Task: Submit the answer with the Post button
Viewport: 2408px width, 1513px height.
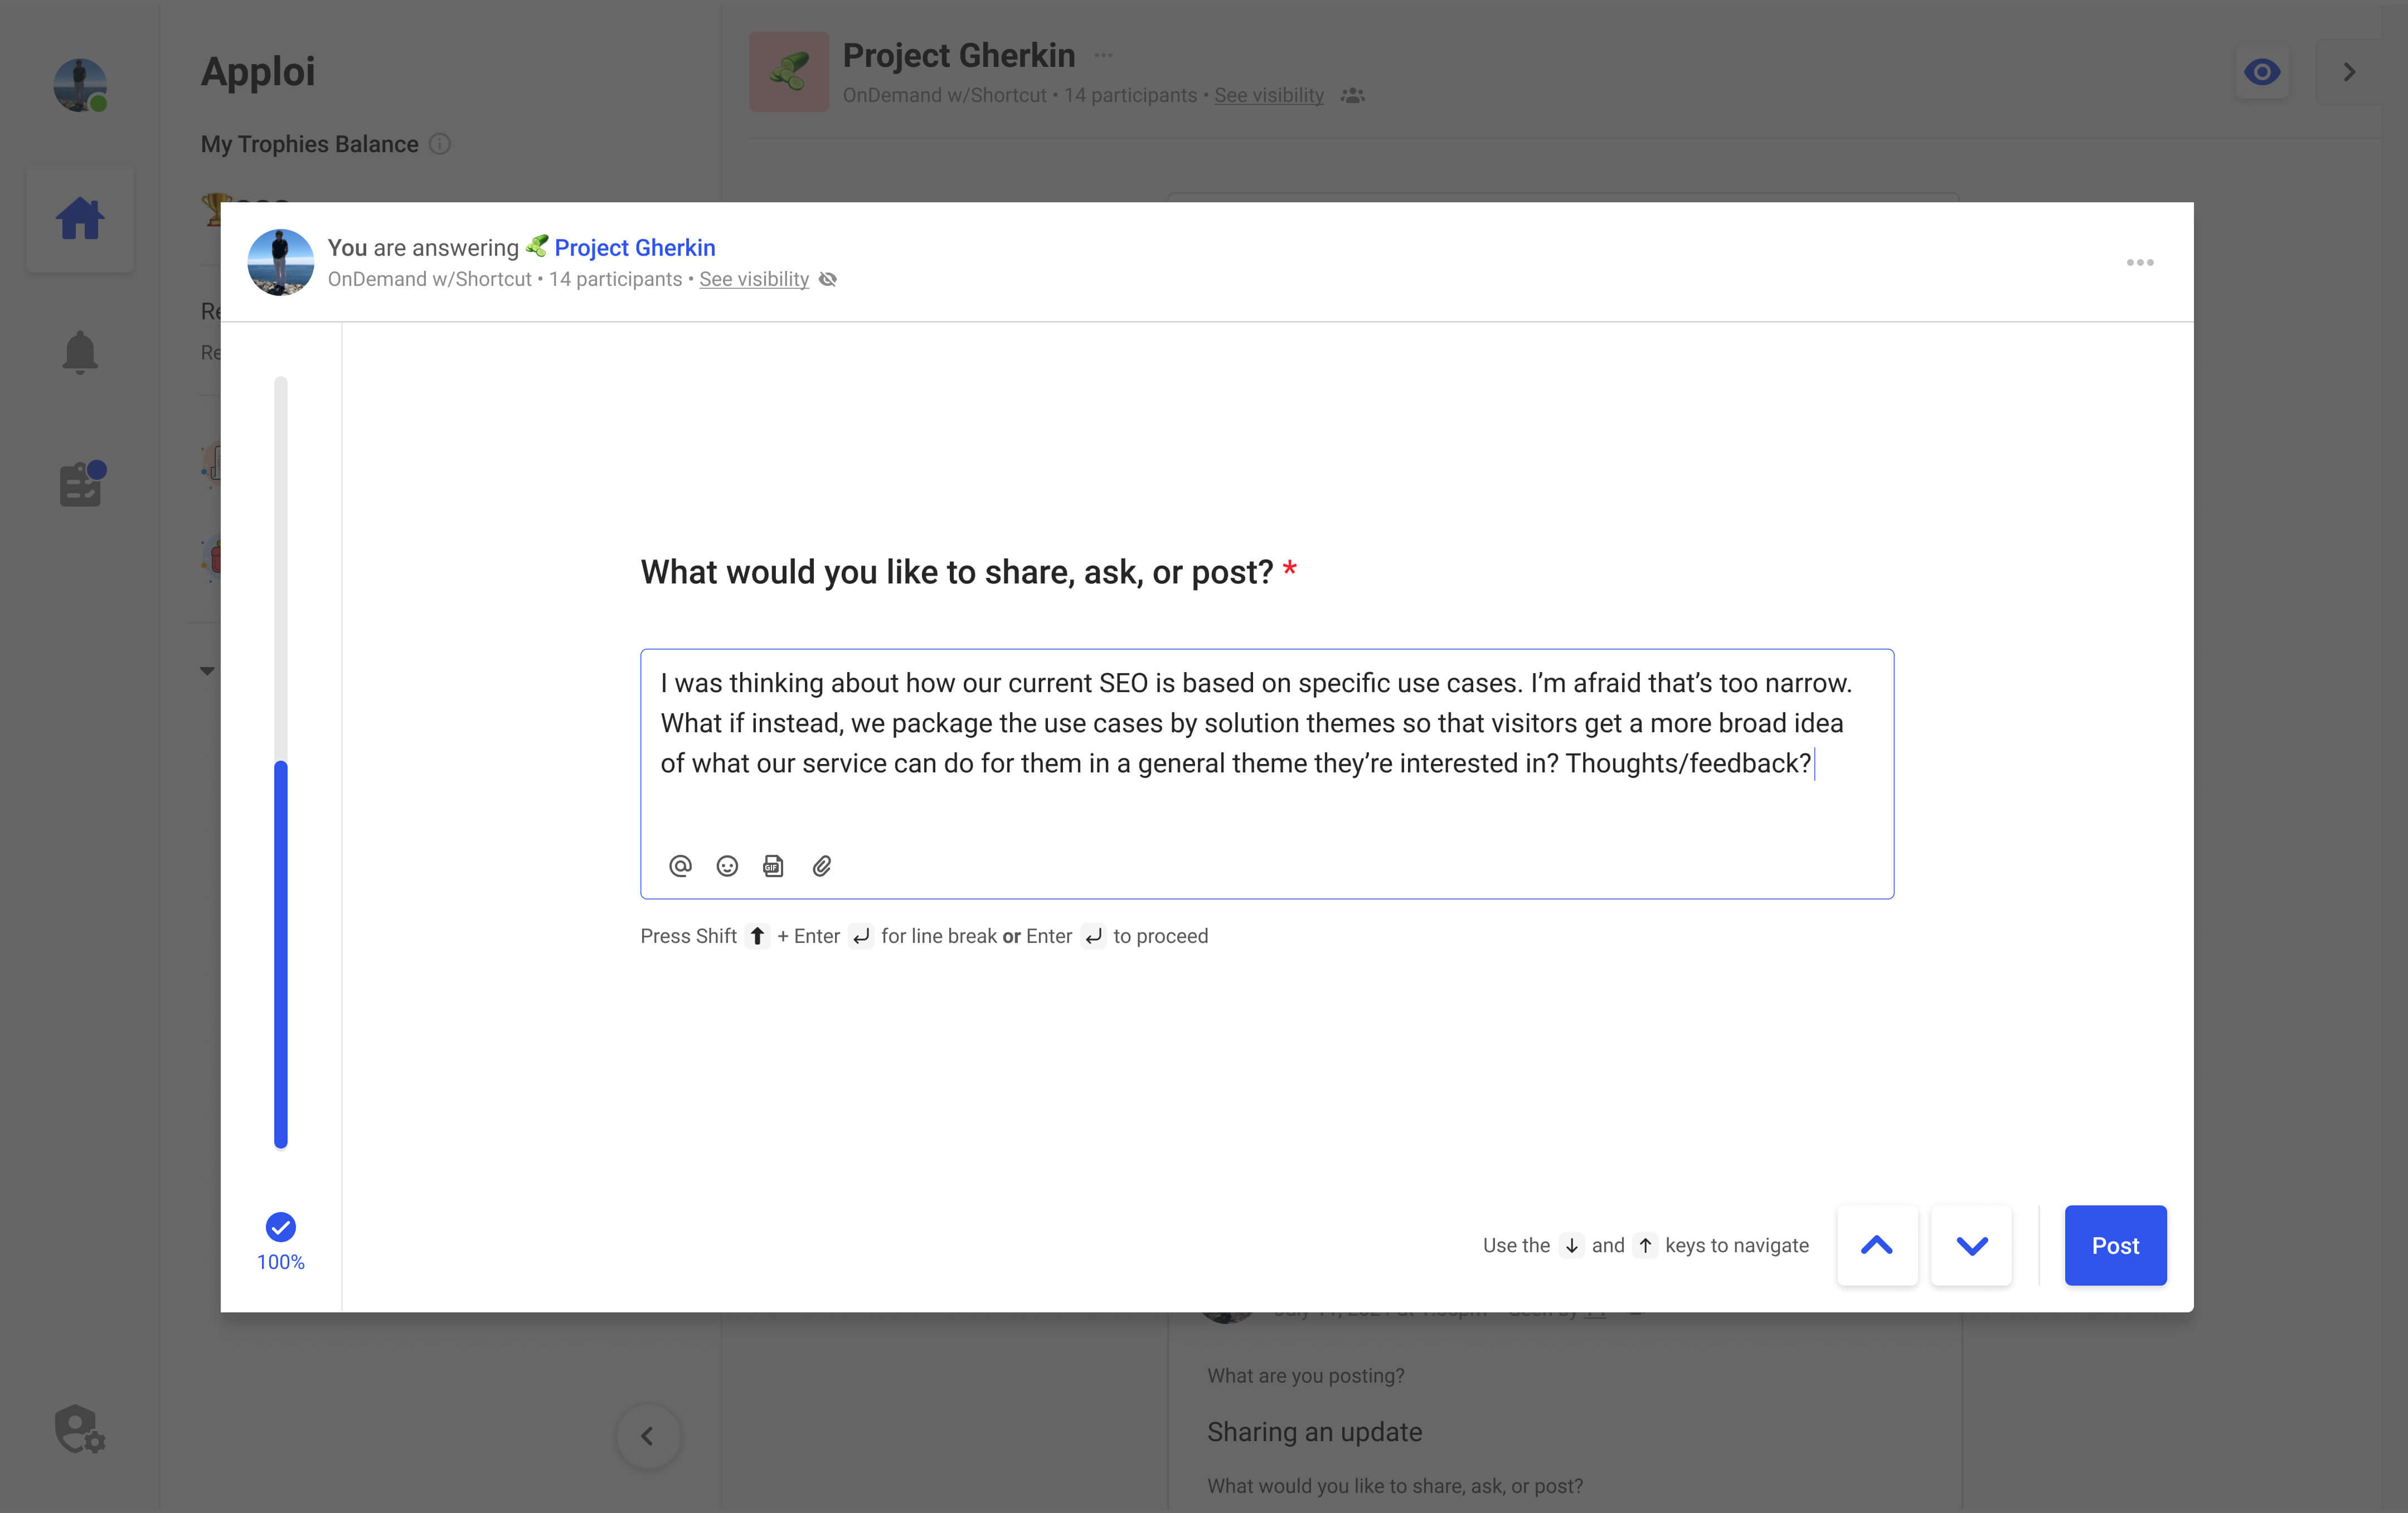Action: 2115,1245
